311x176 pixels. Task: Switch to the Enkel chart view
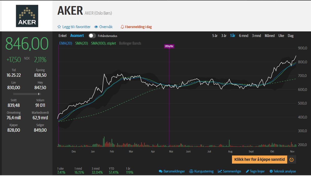(62, 36)
